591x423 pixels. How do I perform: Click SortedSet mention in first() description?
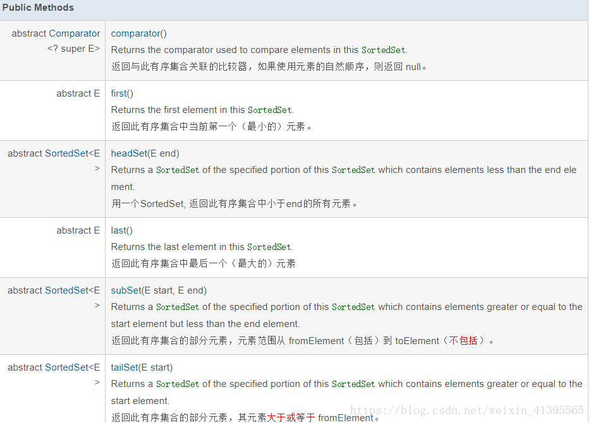tap(270, 110)
